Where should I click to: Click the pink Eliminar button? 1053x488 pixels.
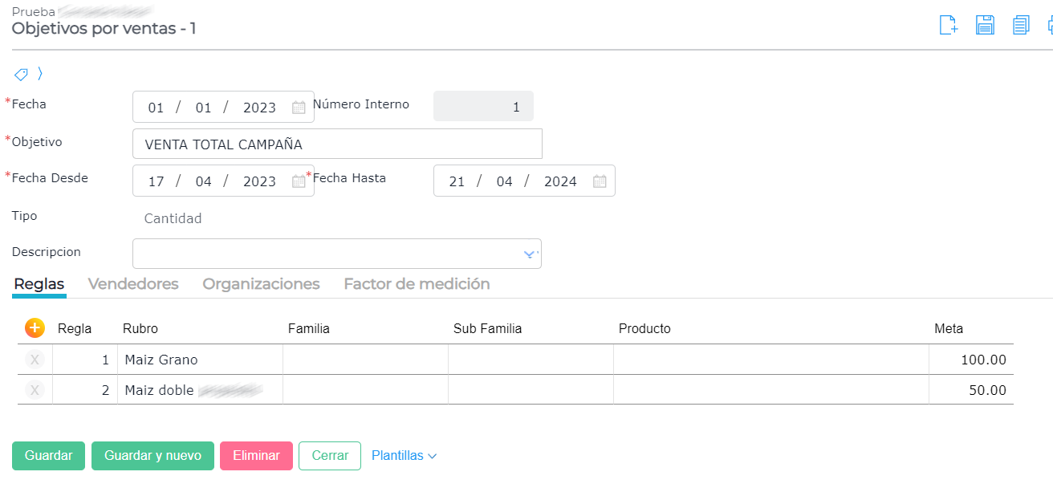coord(256,456)
